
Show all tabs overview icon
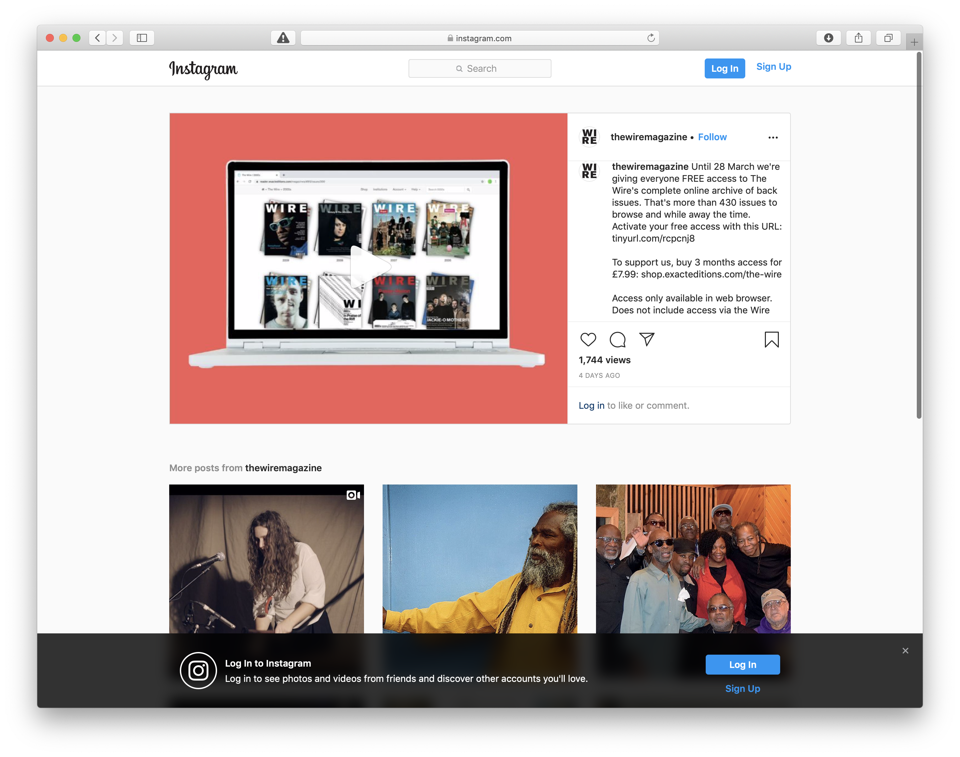click(x=888, y=38)
